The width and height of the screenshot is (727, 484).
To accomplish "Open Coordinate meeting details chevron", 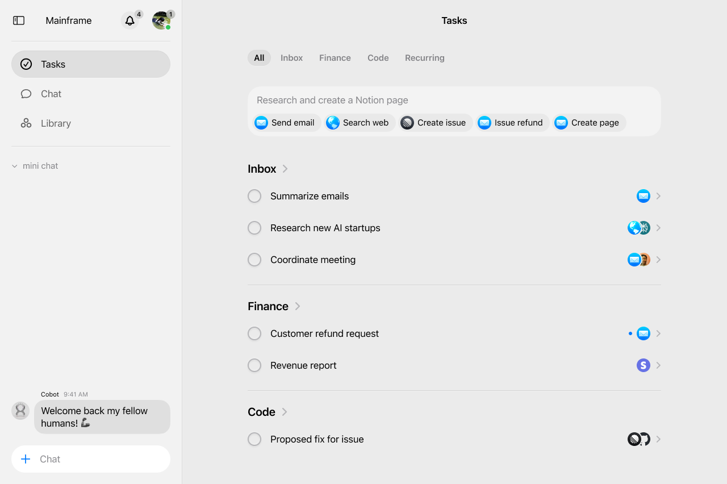I will pos(658,260).
